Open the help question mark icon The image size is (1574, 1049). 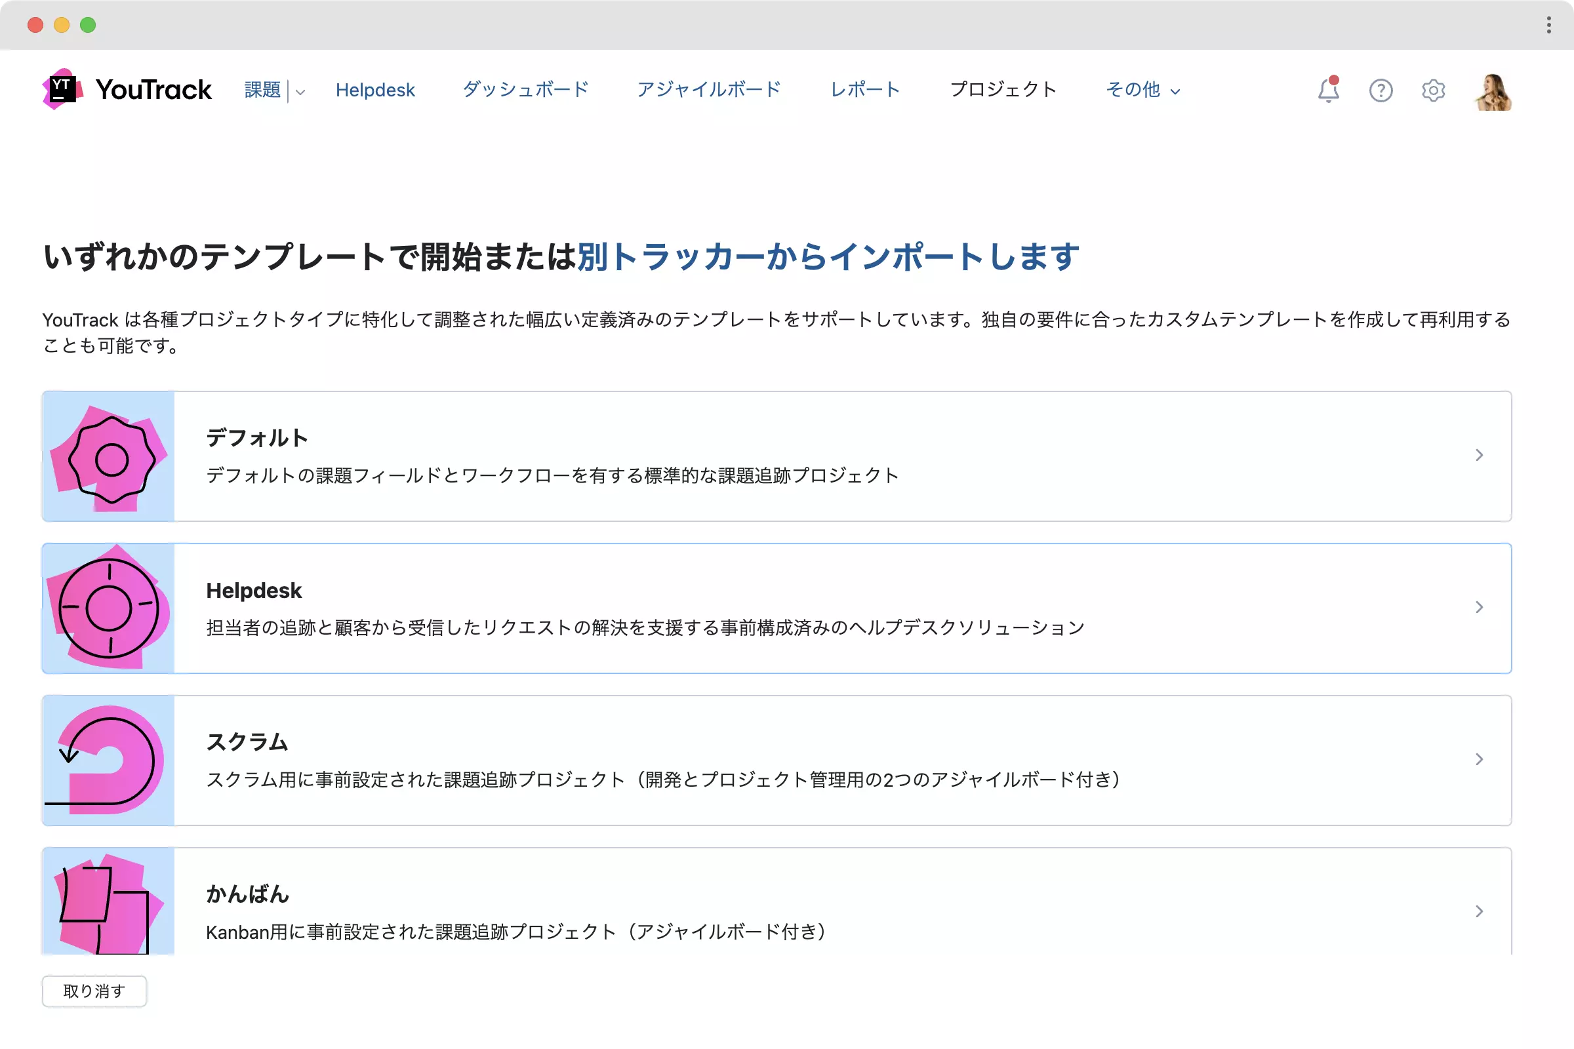(x=1380, y=90)
